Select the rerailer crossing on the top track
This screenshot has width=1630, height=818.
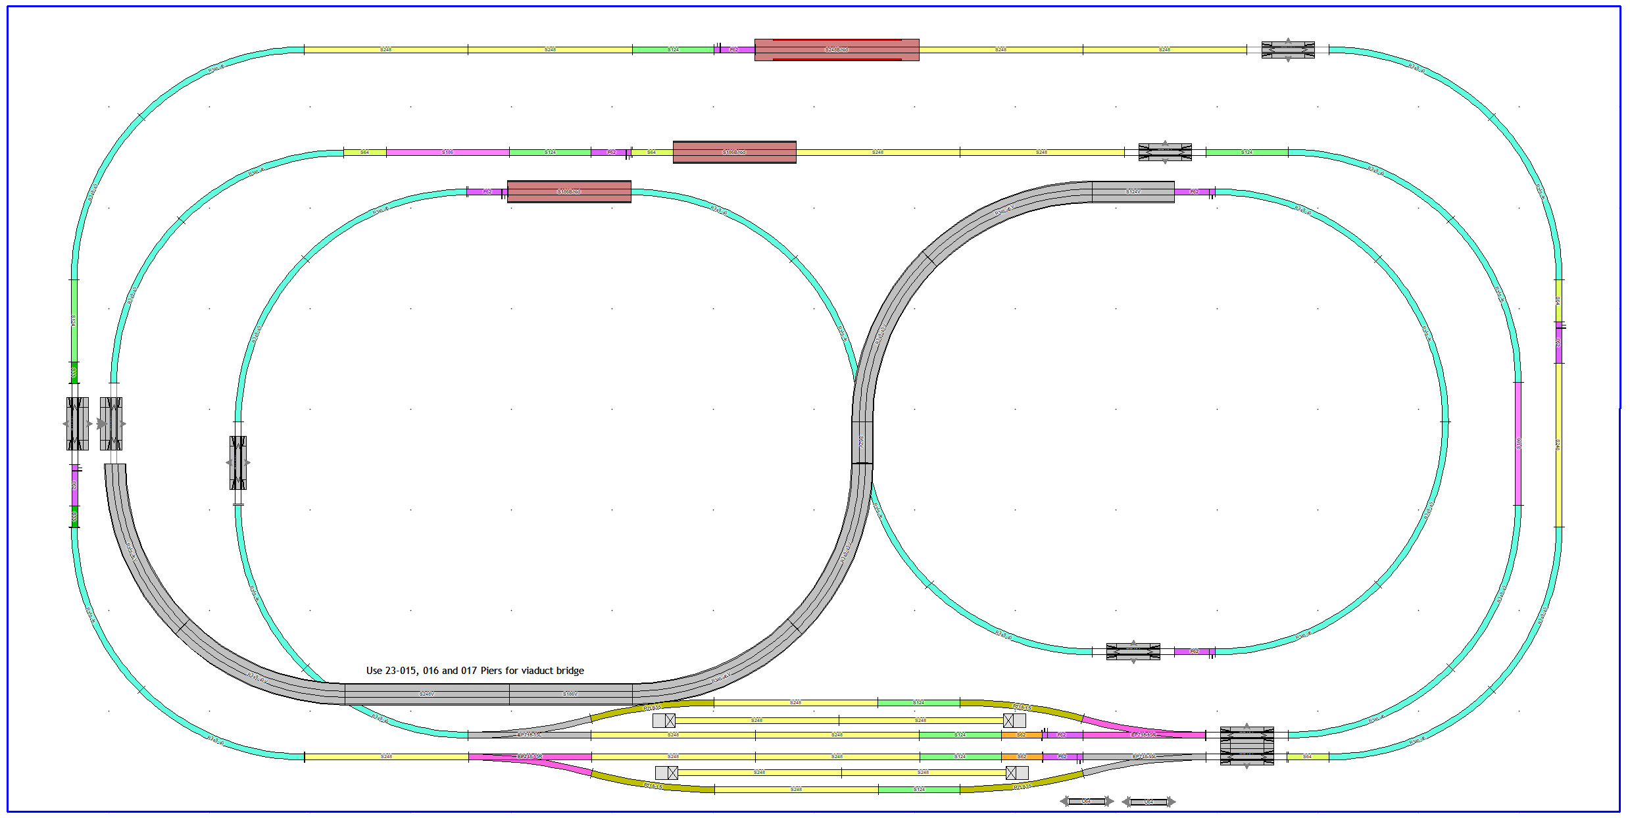pos(1287,50)
